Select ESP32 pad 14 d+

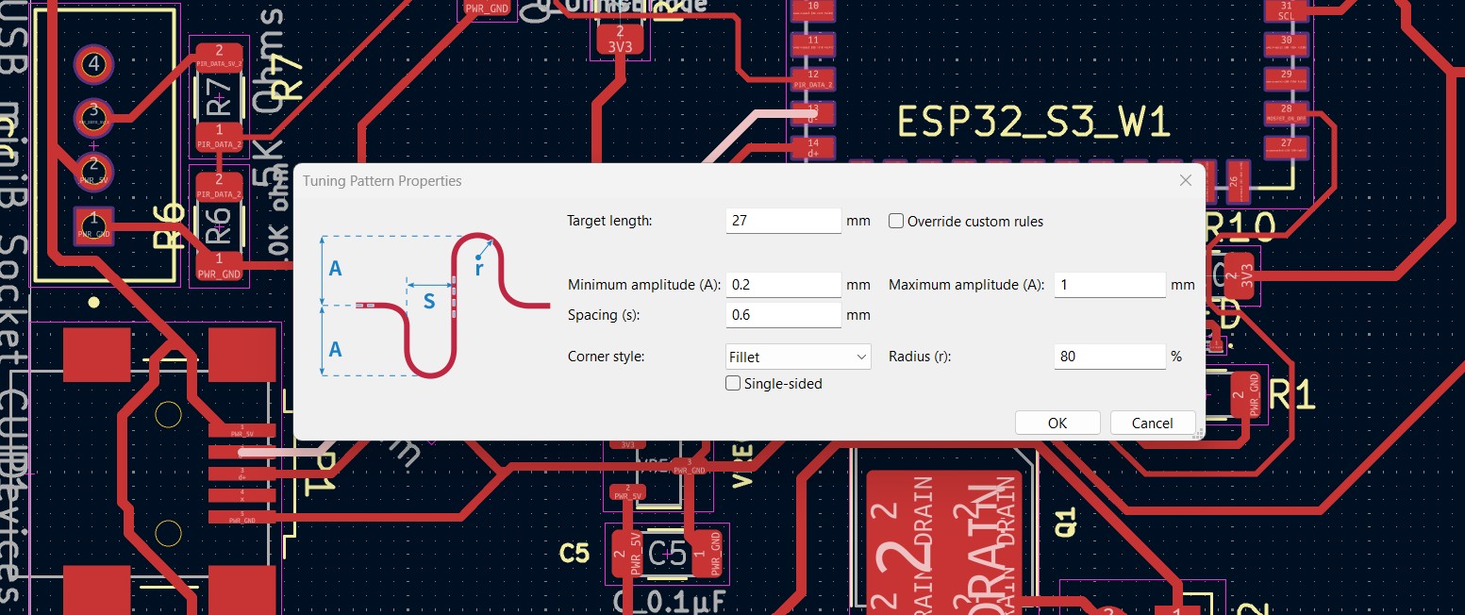[813, 147]
